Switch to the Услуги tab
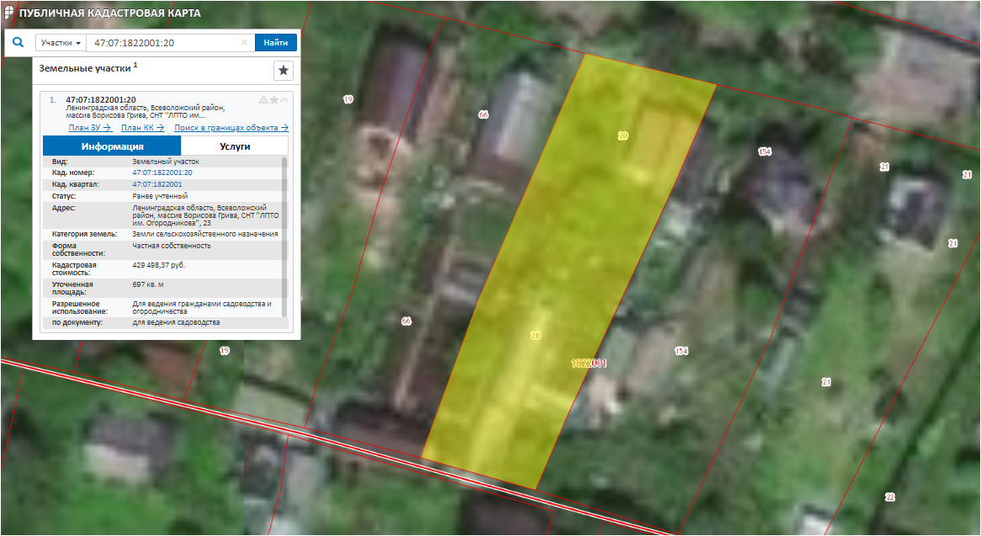 235,146
